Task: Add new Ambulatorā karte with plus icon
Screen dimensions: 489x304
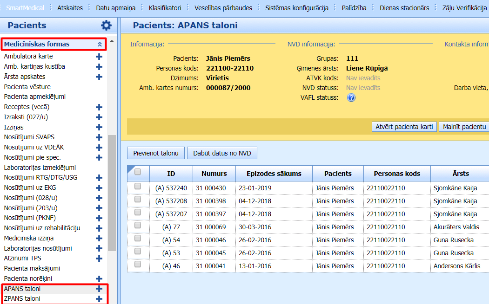Action: (99, 57)
